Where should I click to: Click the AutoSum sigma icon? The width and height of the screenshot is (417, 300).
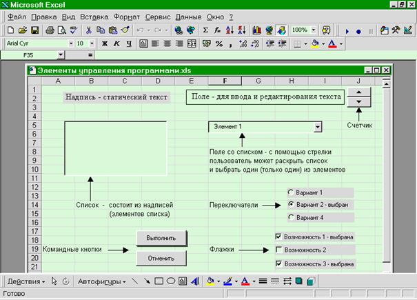tap(205, 30)
